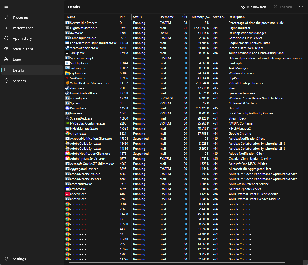Screen dimensions: 308x265
Task: Click the App history clock icon
Action: tap(6, 38)
